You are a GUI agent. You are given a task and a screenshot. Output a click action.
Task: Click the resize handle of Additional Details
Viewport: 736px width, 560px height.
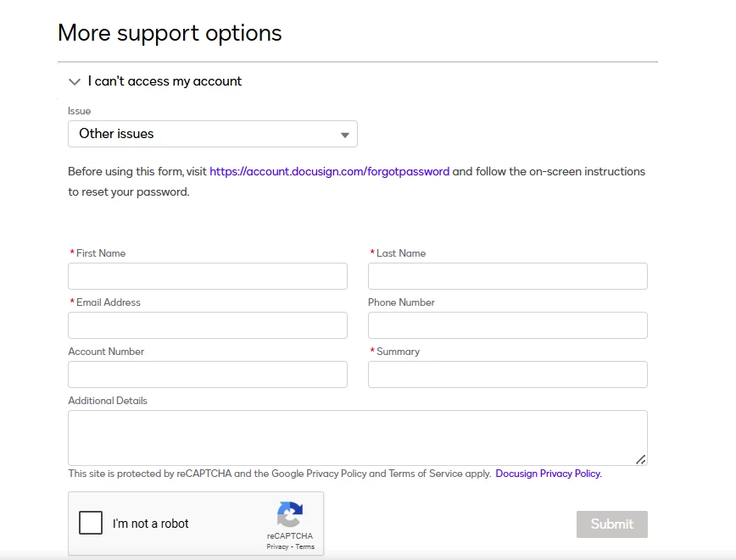[641, 460]
